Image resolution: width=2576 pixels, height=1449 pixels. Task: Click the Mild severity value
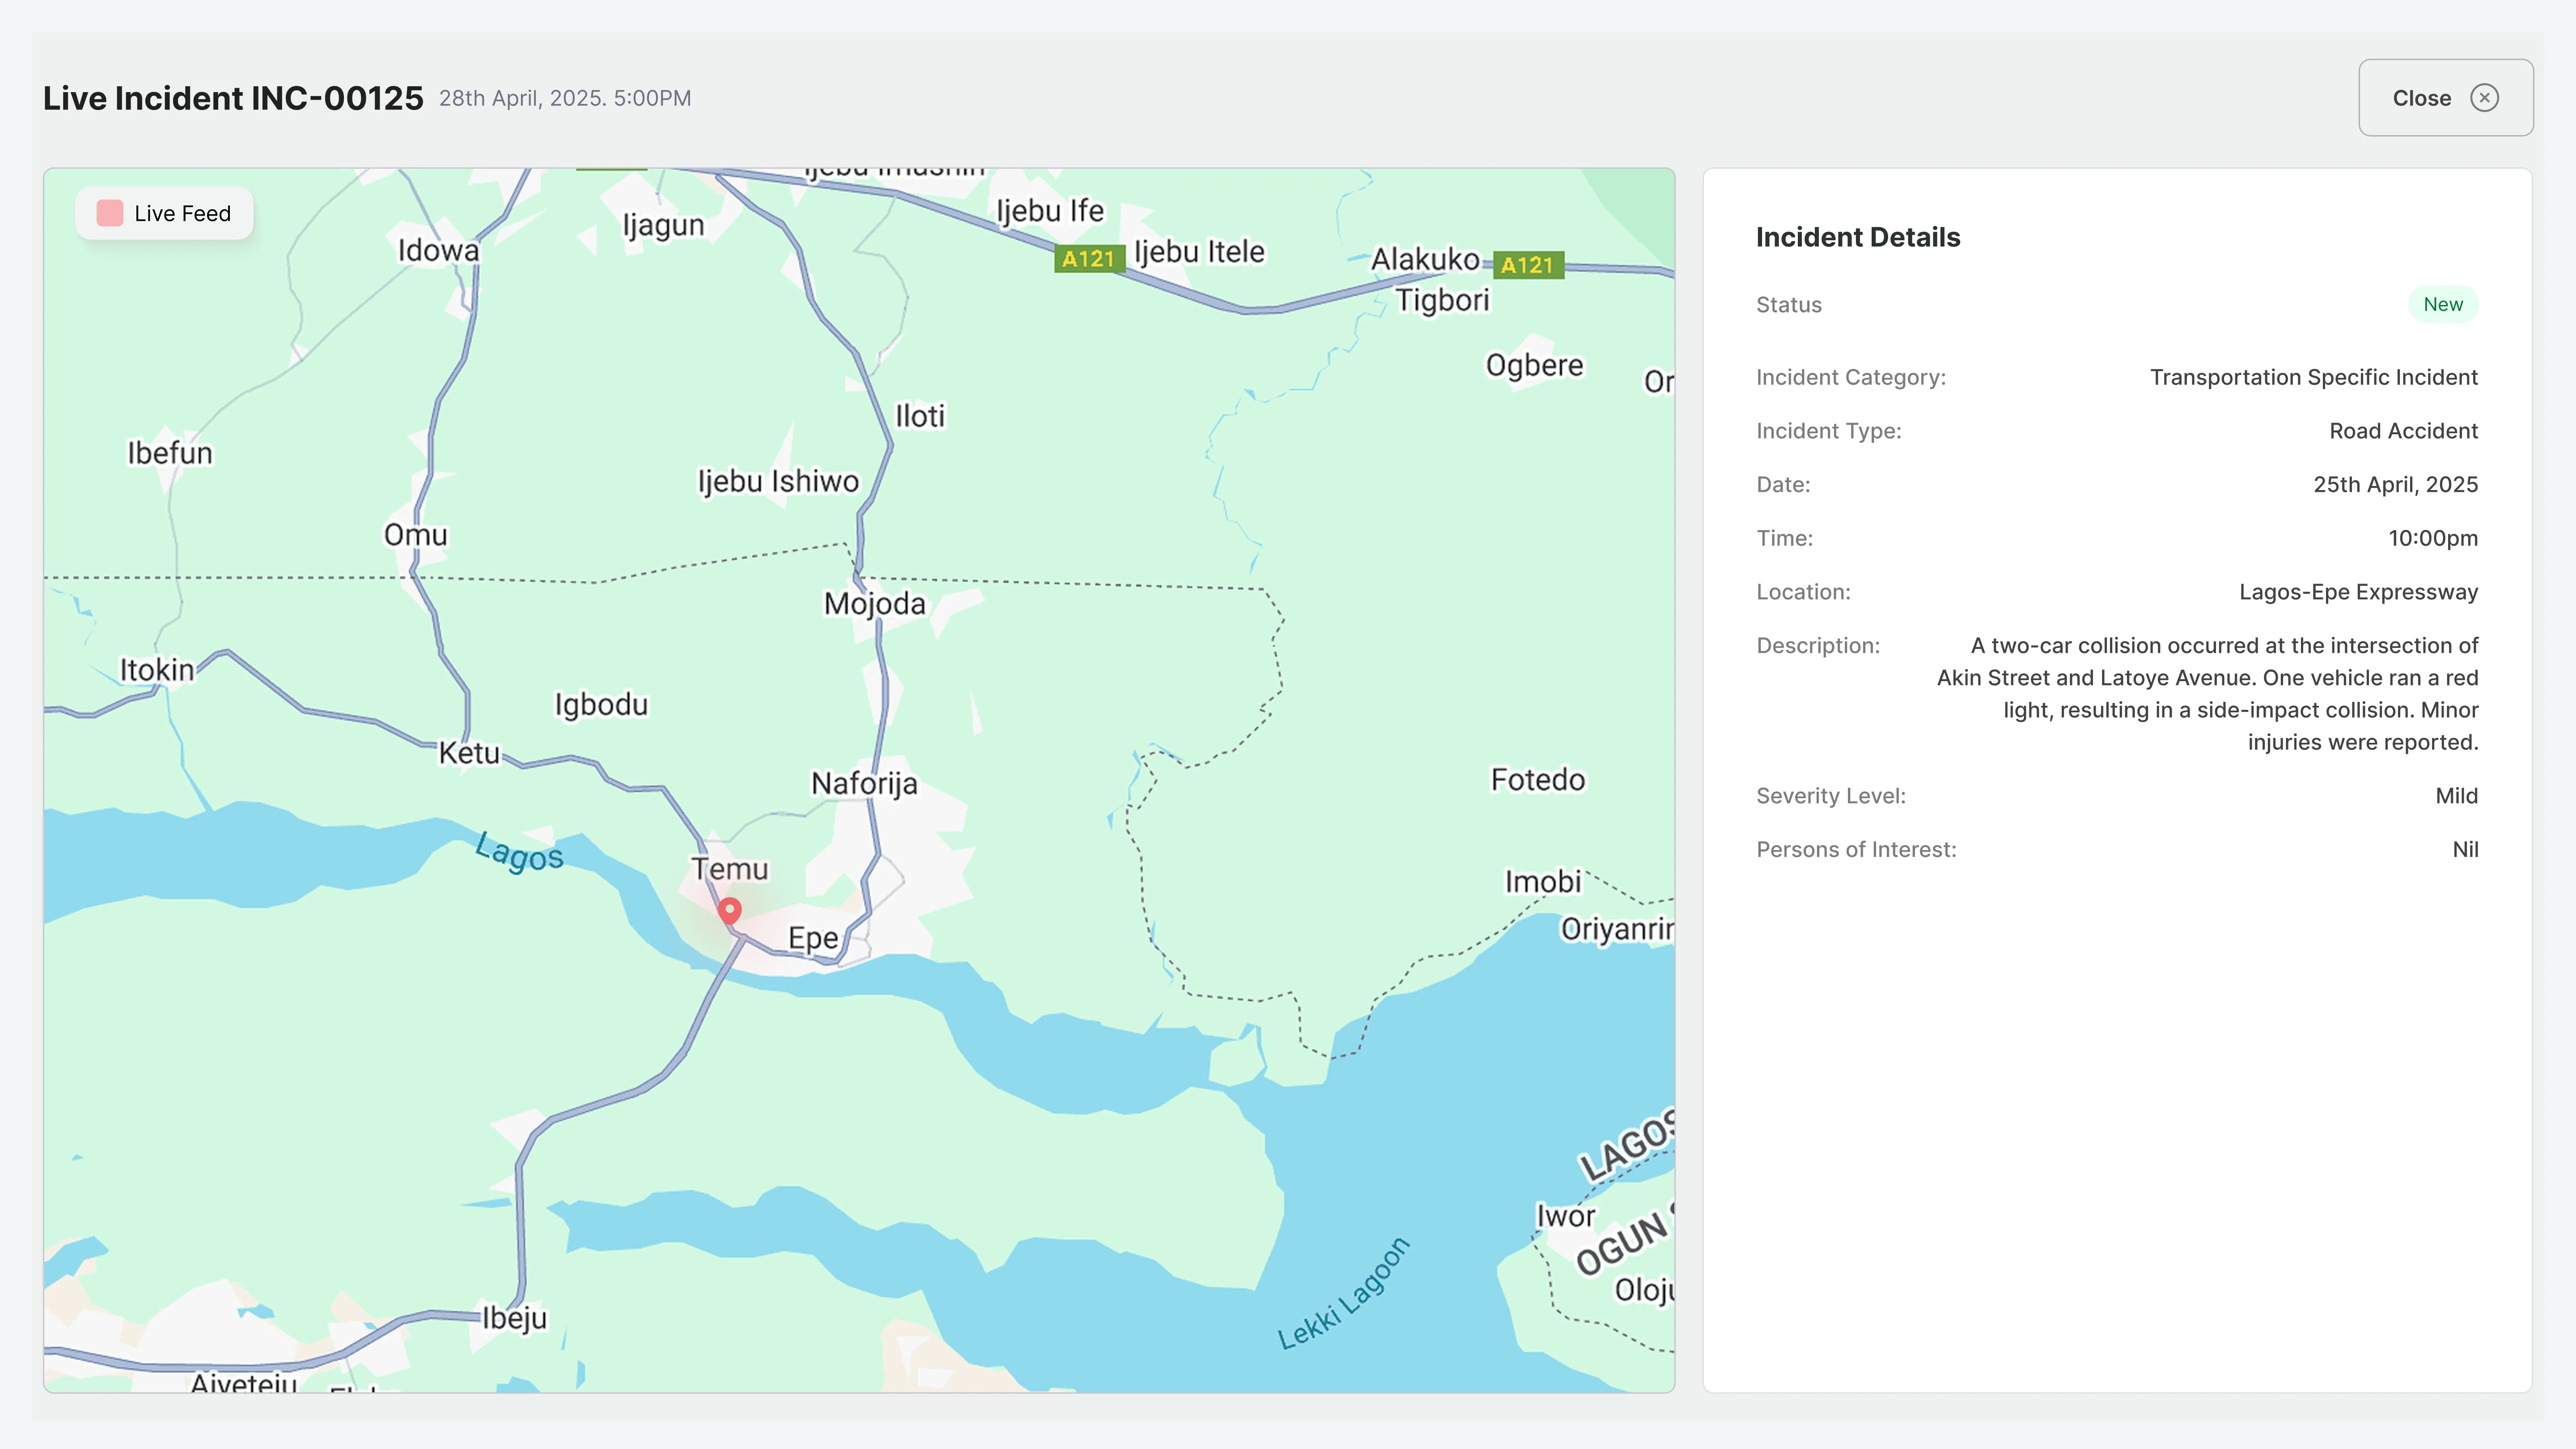pos(2456,796)
